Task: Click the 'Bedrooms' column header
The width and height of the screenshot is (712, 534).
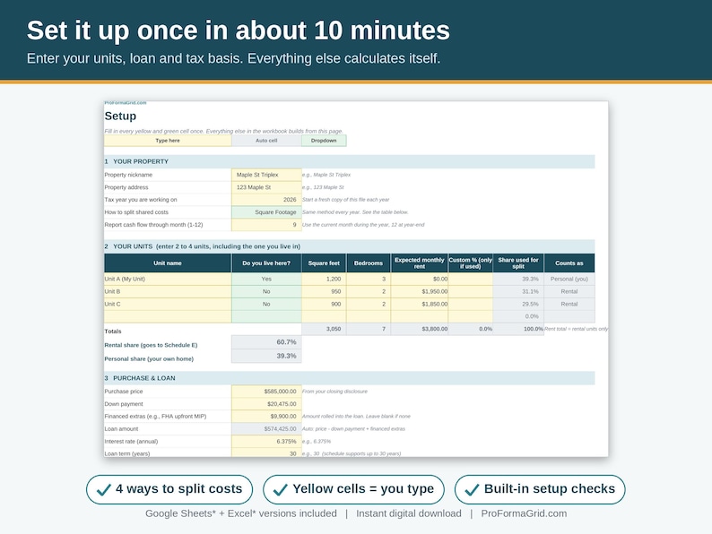Action: [369, 263]
